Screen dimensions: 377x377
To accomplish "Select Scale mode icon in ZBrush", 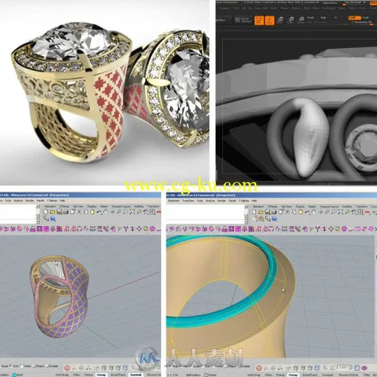I will pyautogui.click(x=291, y=20).
